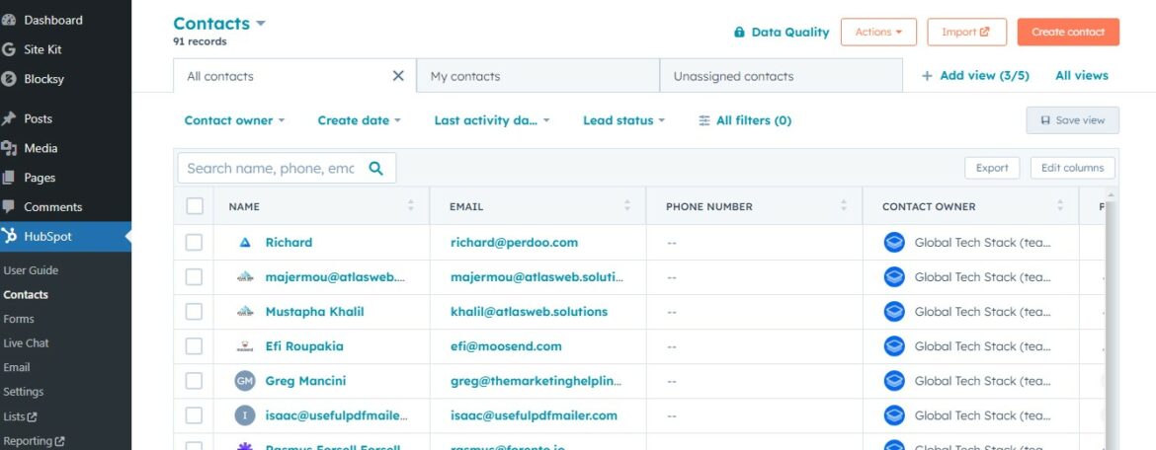The image size is (1156, 450).
Task: Sort by the Contact Owner column arrows
Action: click(x=1060, y=206)
